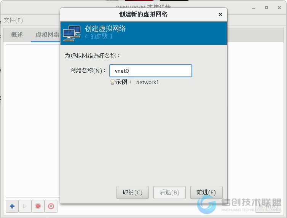Image resolution: width=287 pixels, height=218 pixels.
Task: Click the 应用(A) apply button in background window
Action: (x=268, y=206)
